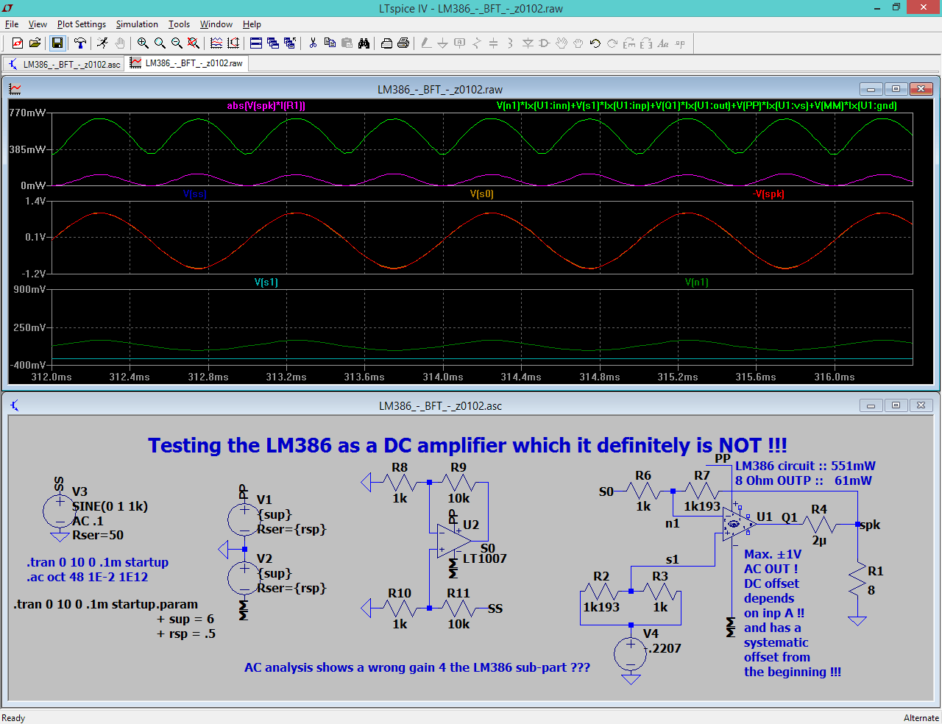The height and width of the screenshot is (724, 942).
Task: Open the Pick Visible Traces icon
Action: pos(216,43)
